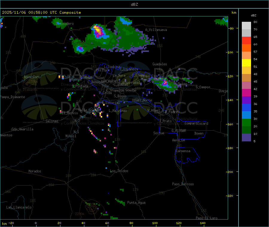Viewport: 269px width, 227px height.
Task: Click the -80 km tick on right axis
Action: [232, 28]
